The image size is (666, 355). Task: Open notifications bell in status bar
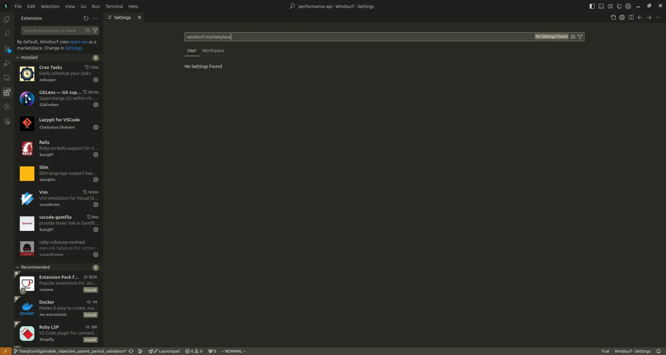pos(658,351)
